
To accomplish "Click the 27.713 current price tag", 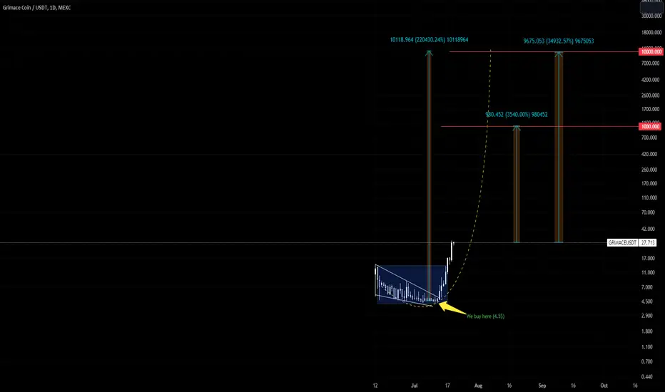I will 648,243.
